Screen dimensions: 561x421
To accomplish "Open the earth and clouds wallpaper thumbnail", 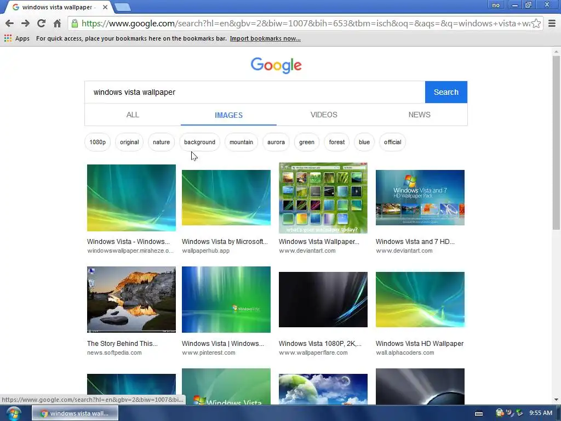I will pyautogui.click(x=323, y=389).
